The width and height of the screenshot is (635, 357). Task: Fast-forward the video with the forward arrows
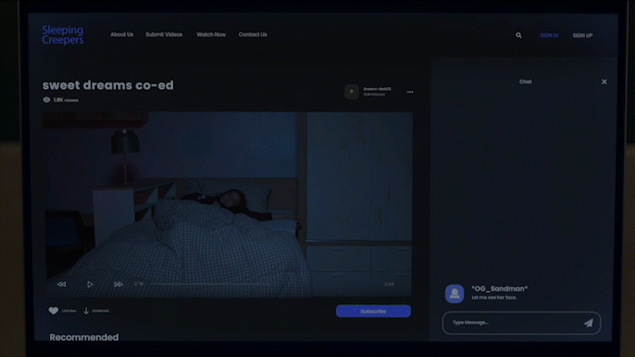(x=118, y=285)
